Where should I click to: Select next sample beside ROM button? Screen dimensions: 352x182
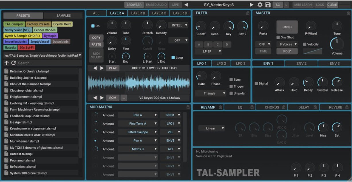(102, 98)
